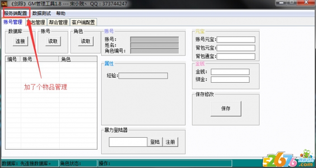Click the 登陆 button

(x=155, y=142)
